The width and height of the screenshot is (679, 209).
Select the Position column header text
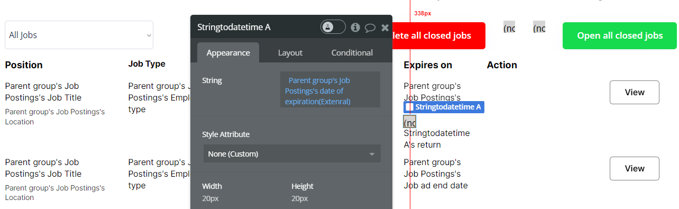24,65
